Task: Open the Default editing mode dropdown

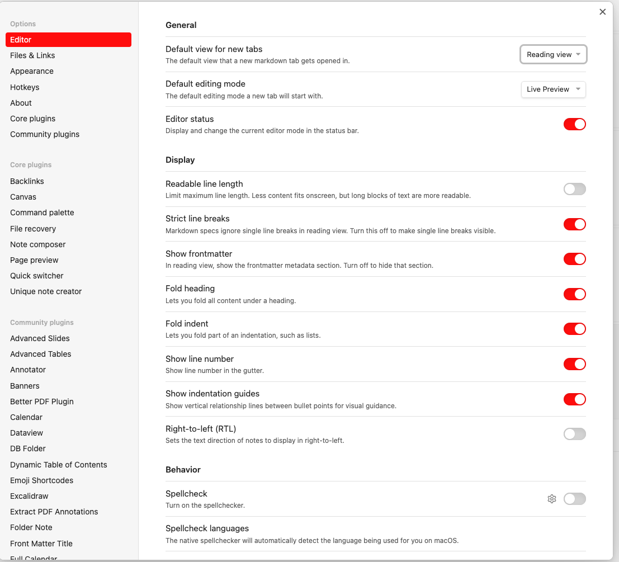Action: tap(553, 89)
